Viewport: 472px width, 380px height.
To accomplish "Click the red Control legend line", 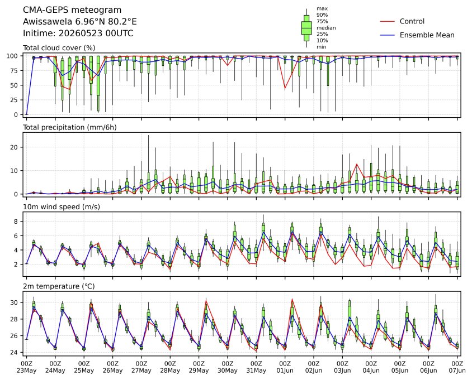I will 388,21.
